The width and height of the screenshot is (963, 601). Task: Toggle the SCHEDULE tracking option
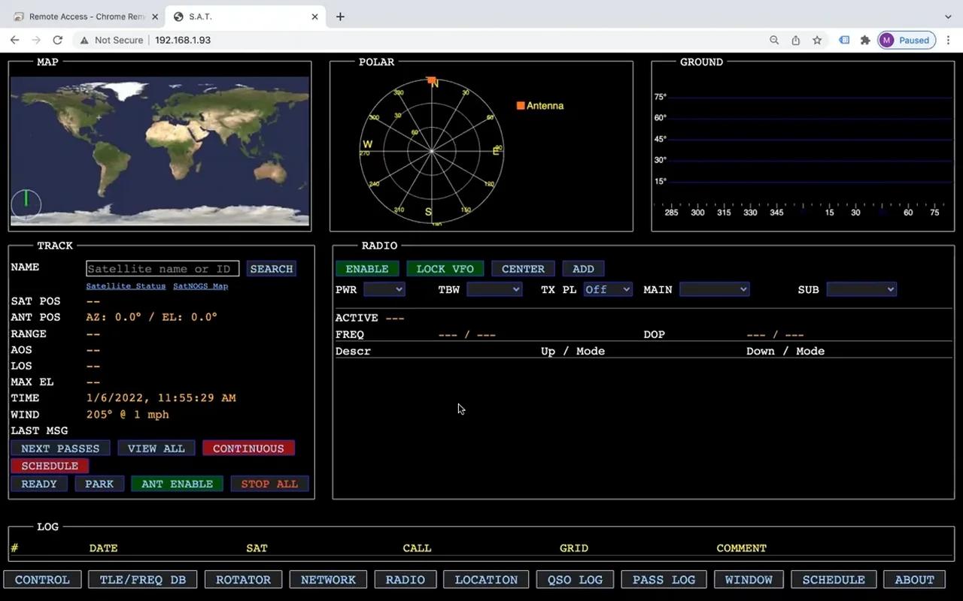click(x=50, y=466)
